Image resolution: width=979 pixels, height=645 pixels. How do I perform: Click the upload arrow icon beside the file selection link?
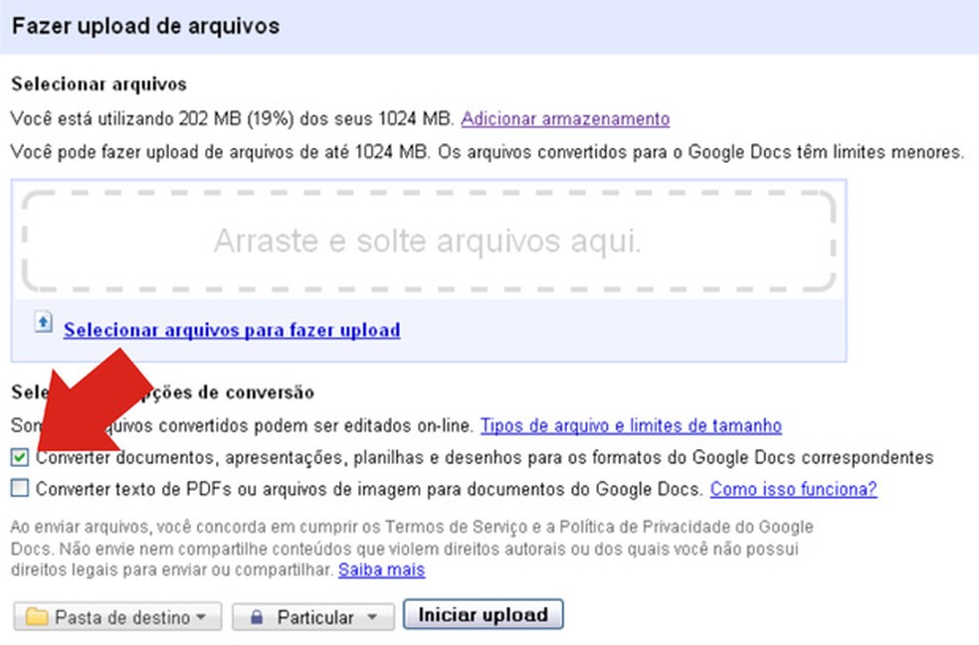pos(41,323)
